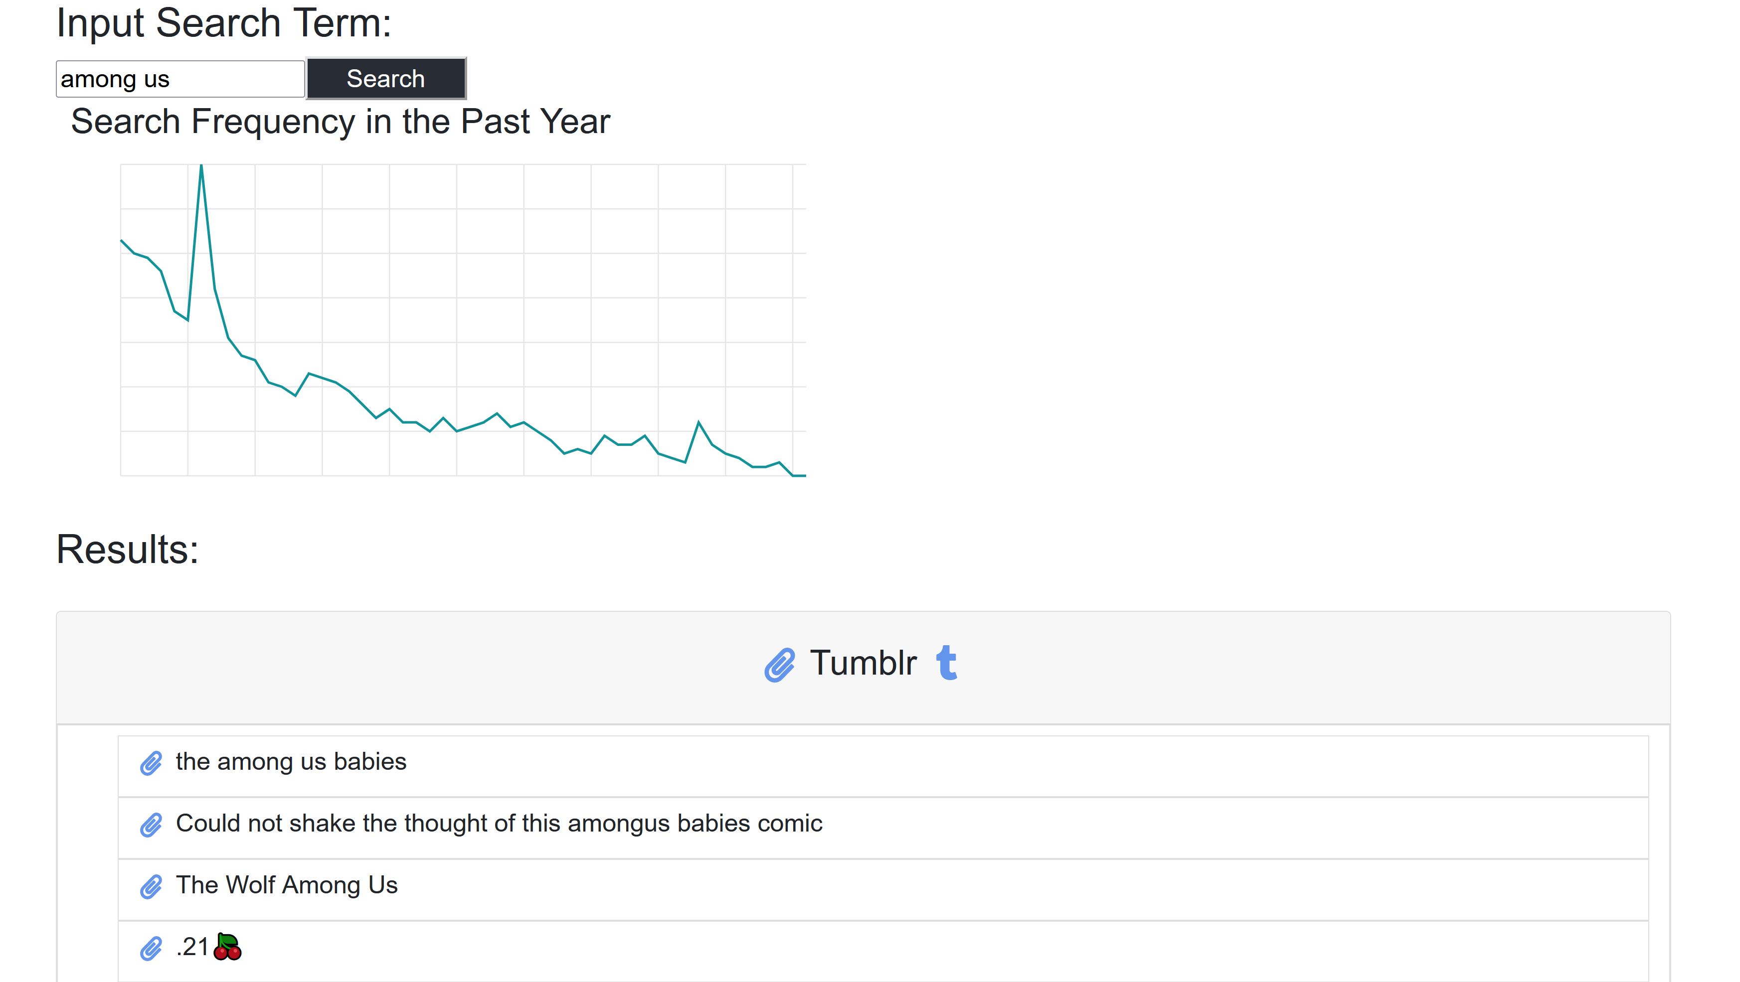Open 'the among us babies' result
This screenshot has height=982, width=1740.
[x=291, y=761]
